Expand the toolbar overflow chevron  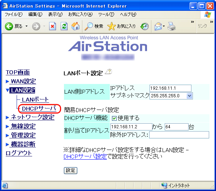pyautogui.click(x=192, y=22)
